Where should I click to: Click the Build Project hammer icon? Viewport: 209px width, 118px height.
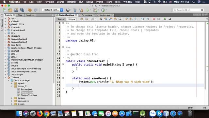tap(75, 10)
